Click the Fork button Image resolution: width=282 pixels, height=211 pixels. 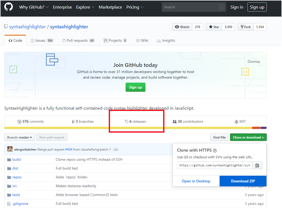pos(246,27)
